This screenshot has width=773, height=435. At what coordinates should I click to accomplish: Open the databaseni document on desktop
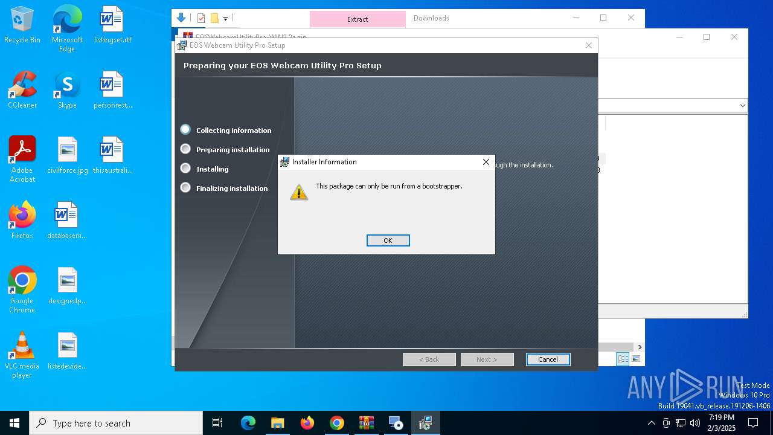click(67, 221)
